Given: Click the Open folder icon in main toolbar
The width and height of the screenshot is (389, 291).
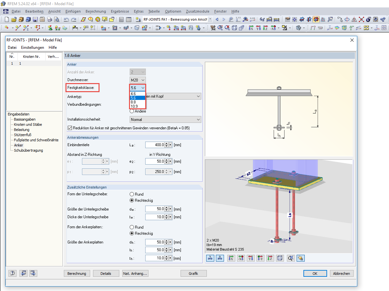Looking at the screenshot, I should 14,19.
